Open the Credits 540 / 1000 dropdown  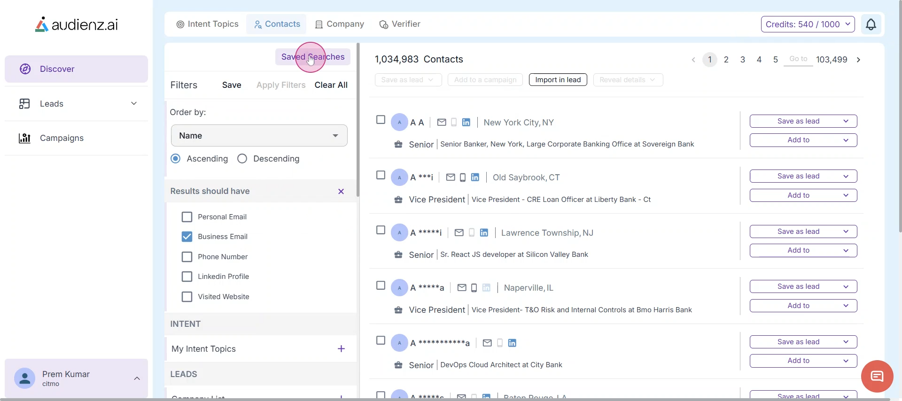808,24
